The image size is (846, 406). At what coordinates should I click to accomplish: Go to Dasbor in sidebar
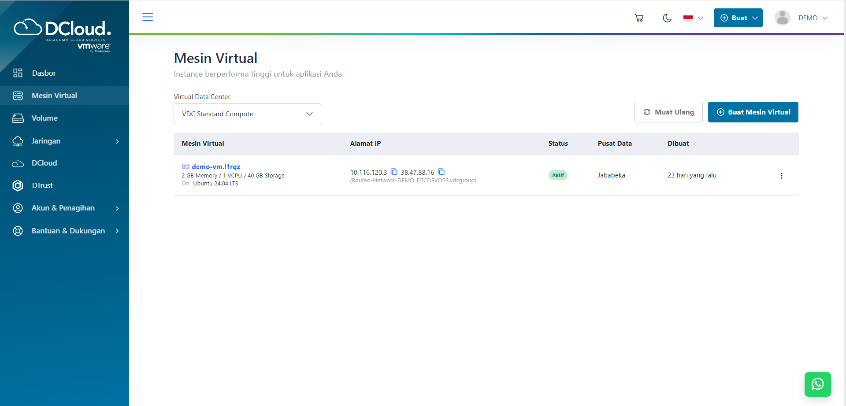tap(44, 73)
